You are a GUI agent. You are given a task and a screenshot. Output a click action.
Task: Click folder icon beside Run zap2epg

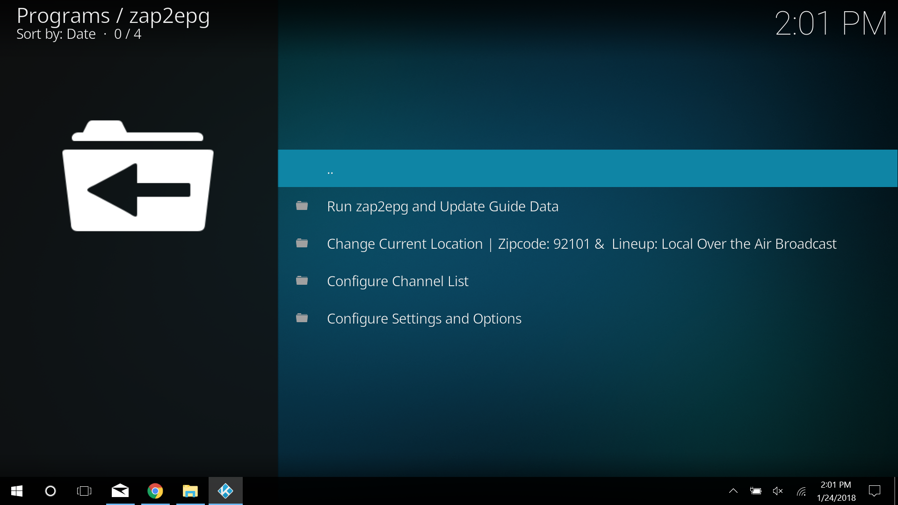pos(302,206)
